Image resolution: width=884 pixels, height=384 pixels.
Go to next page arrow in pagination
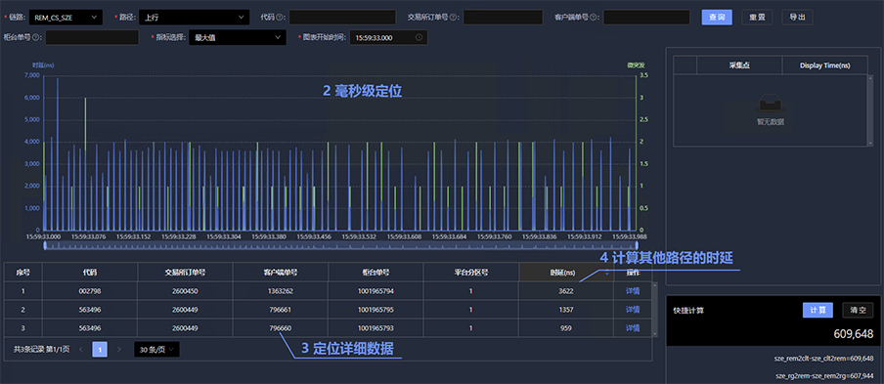click(119, 350)
